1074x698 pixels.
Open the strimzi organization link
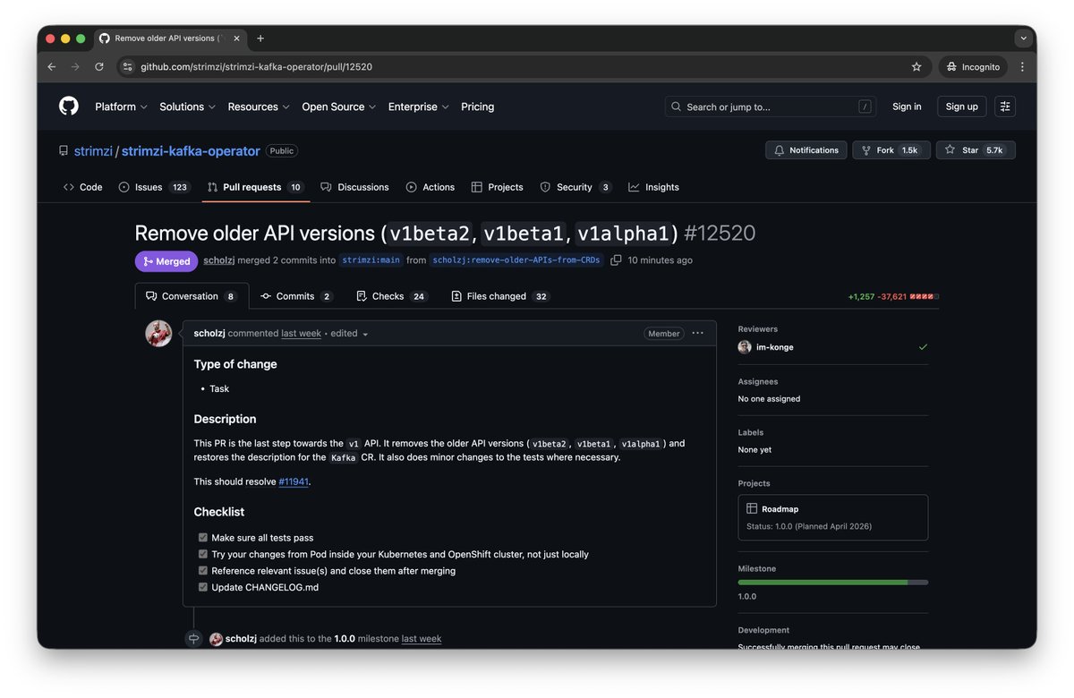tap(93, 151)
